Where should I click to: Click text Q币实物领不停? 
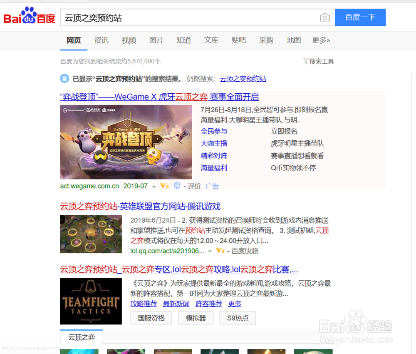[293, 168]
